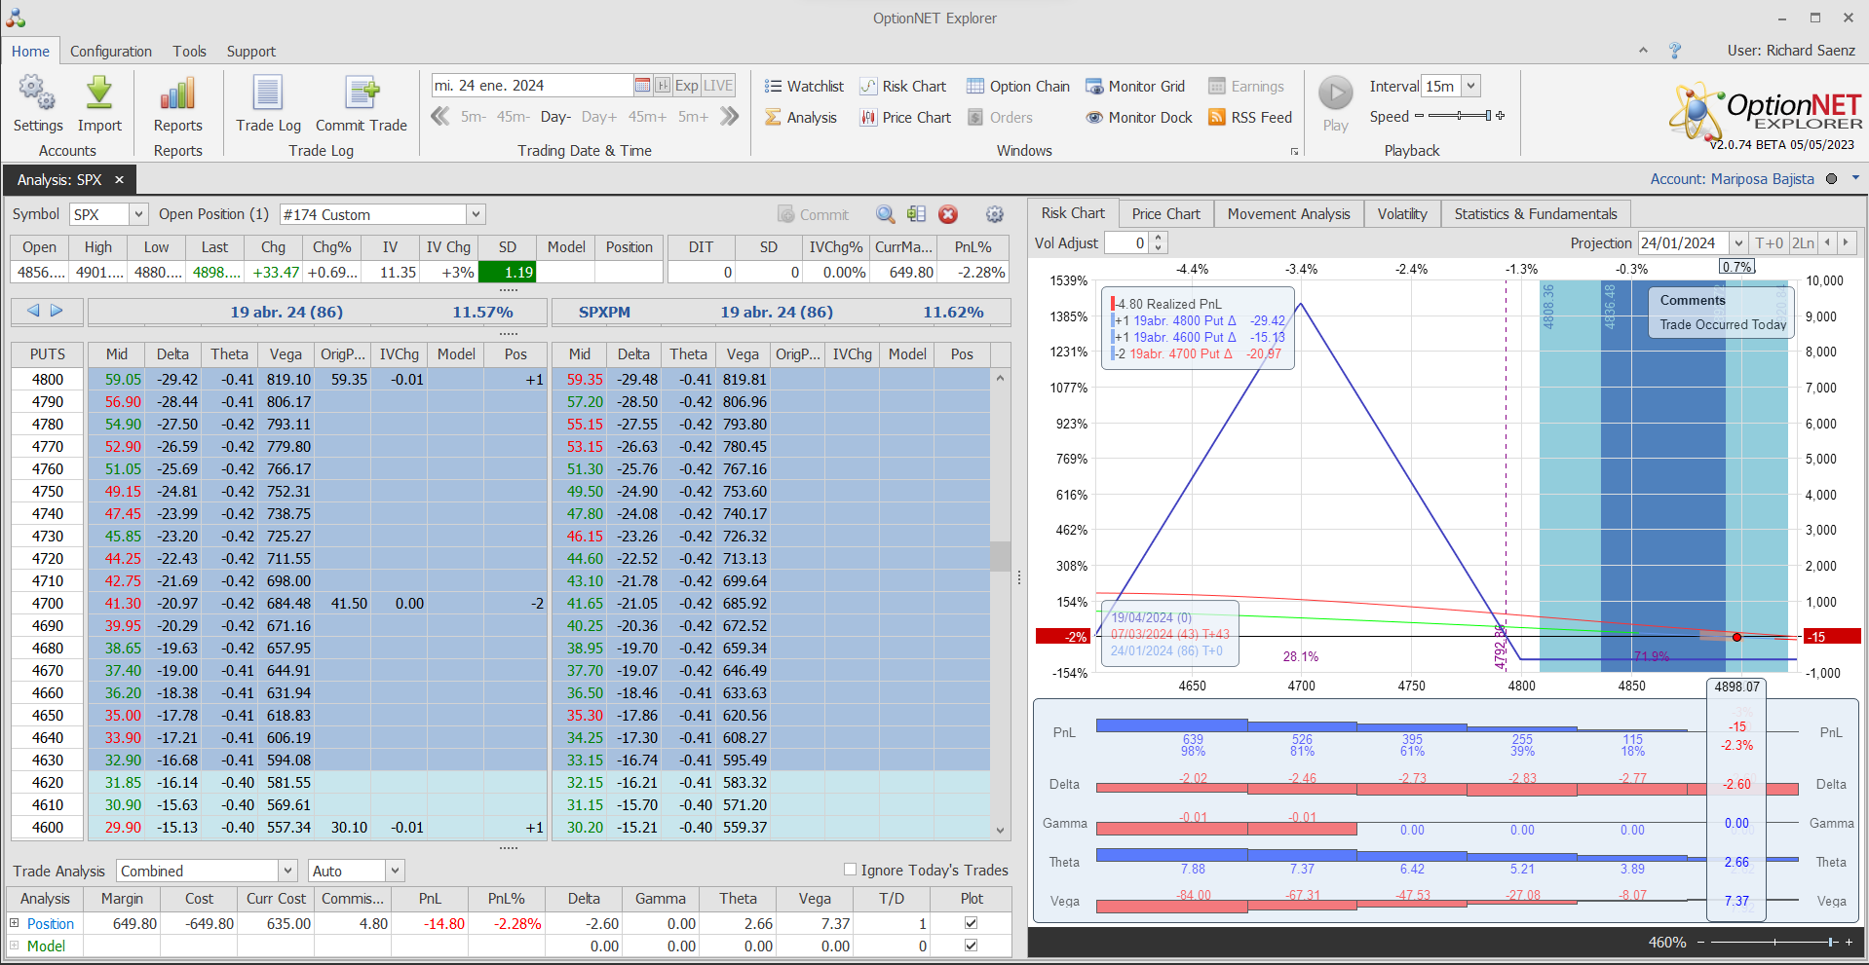
Task: Open the analysis gear settings icon
Action: (x=995, y=214)
